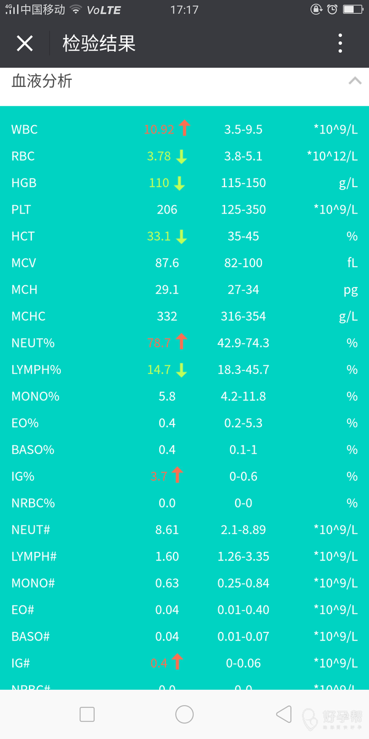This screenshot has height=739, width=369.
Task: Tap the yellow down arrow beside RBC
Action: click(x=181, y=156)
